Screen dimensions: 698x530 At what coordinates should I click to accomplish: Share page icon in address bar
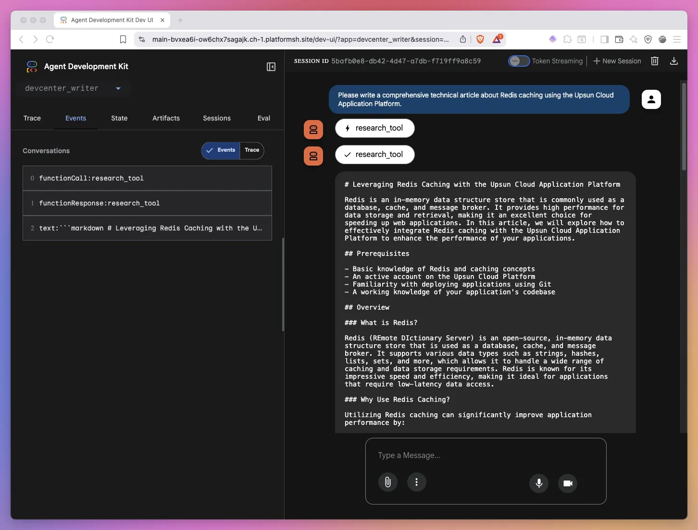point(463,39)
